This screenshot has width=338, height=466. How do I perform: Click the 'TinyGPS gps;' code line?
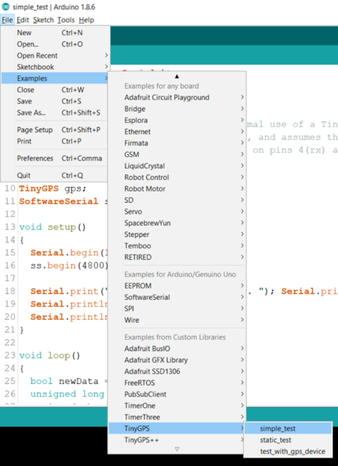coord(53,189)
